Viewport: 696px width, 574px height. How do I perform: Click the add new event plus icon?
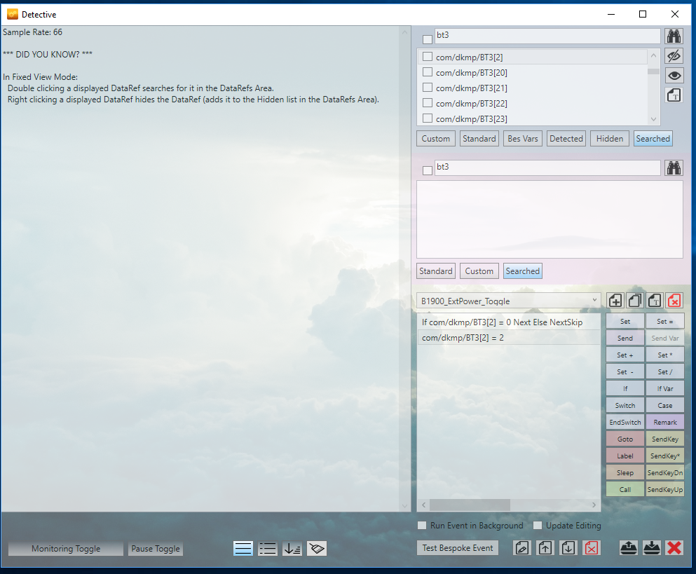[615, 301]
